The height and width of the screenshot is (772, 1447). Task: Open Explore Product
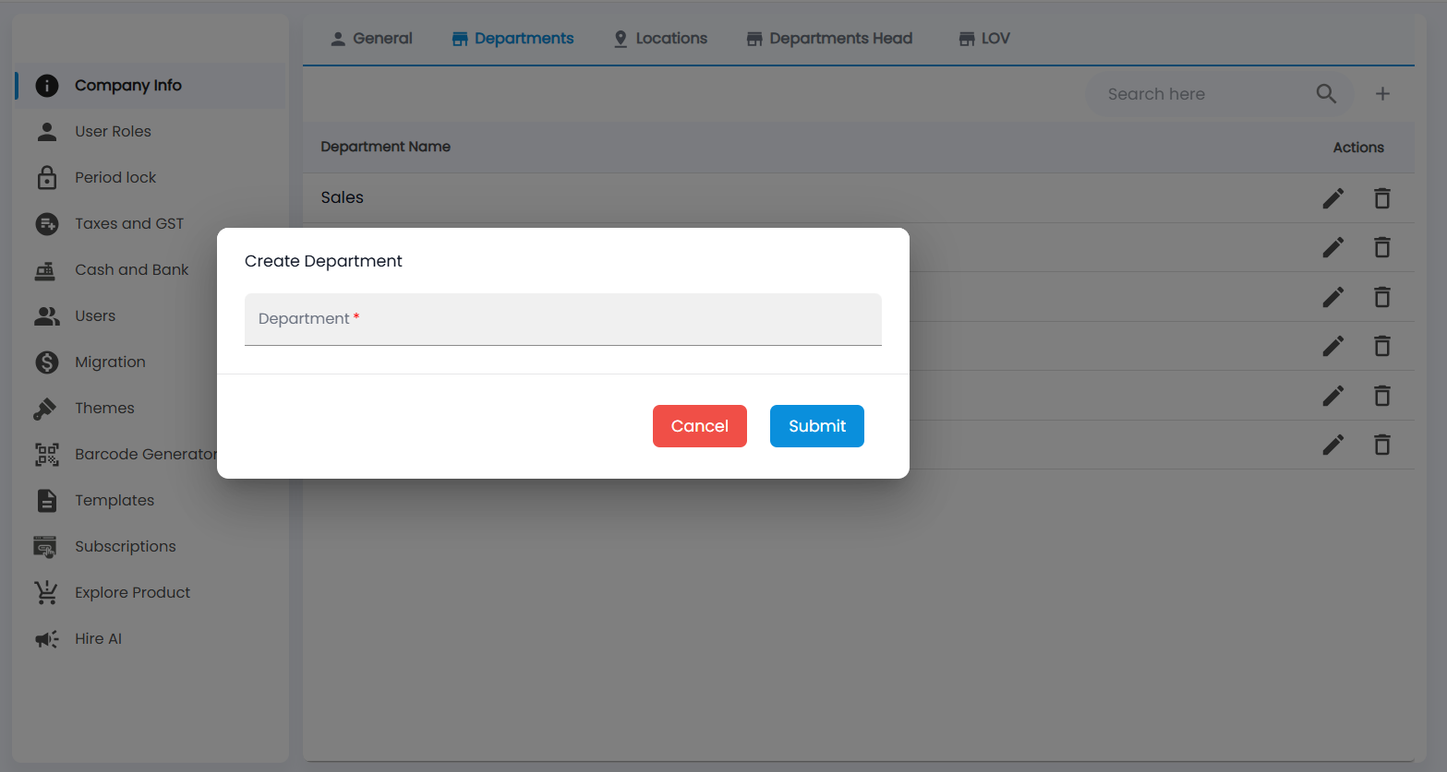pyautogui.click(x=151, y=593)
